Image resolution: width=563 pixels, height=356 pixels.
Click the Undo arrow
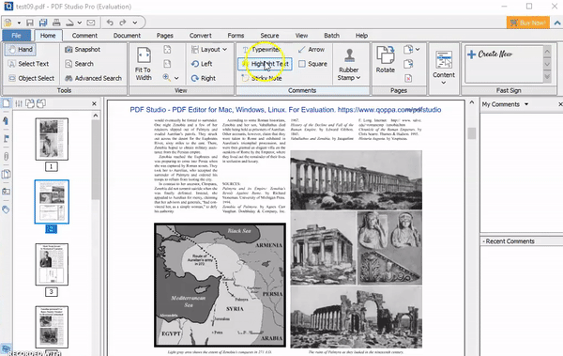110,23
